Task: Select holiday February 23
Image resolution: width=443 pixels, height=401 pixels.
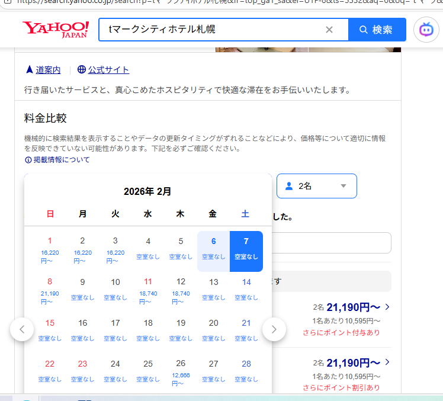Action: click(x=82, y=374)
